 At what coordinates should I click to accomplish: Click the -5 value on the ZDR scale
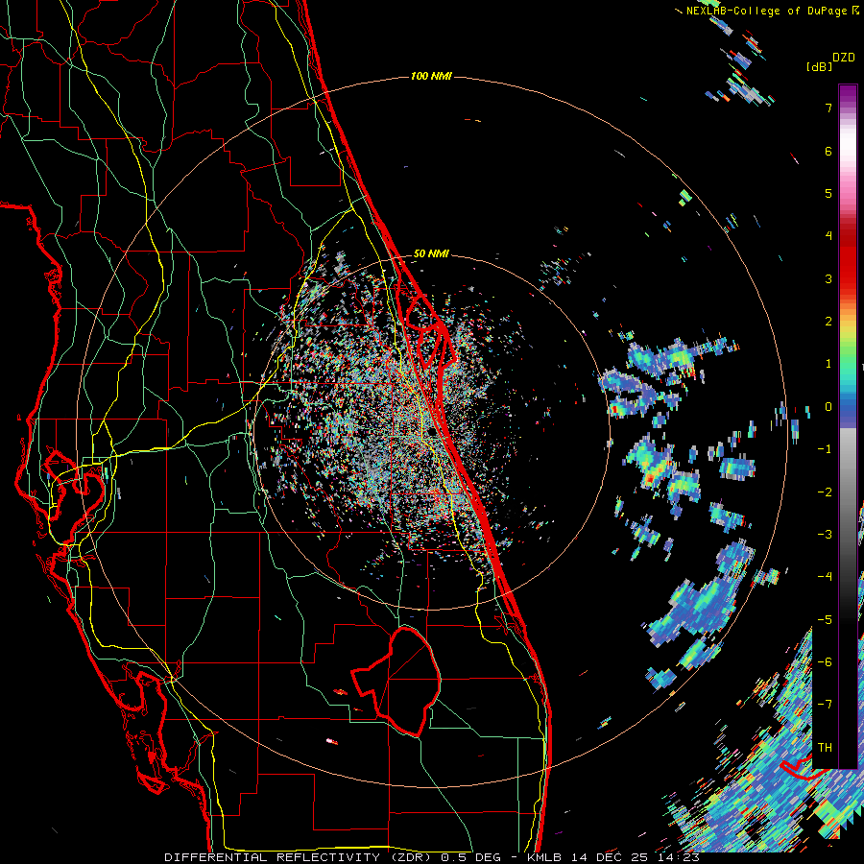(x=825, y=619)
